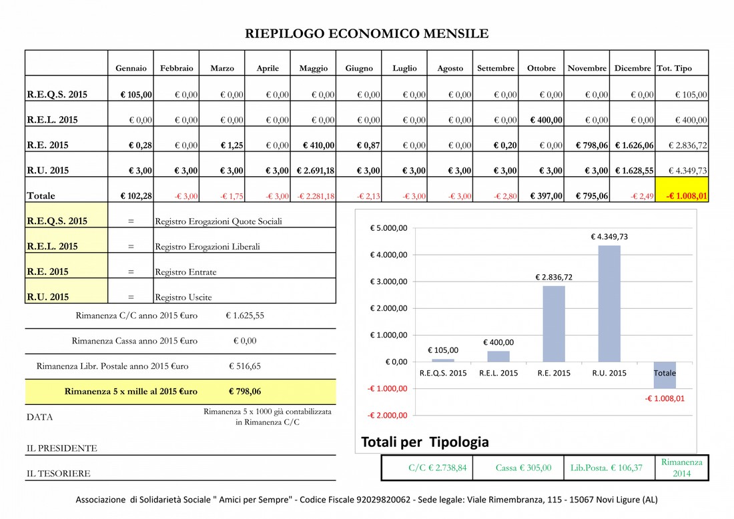Click Rimanenza Cassa anno 2015 label
The width and height of the screenshot is (734, 519).
pos(135,341)
